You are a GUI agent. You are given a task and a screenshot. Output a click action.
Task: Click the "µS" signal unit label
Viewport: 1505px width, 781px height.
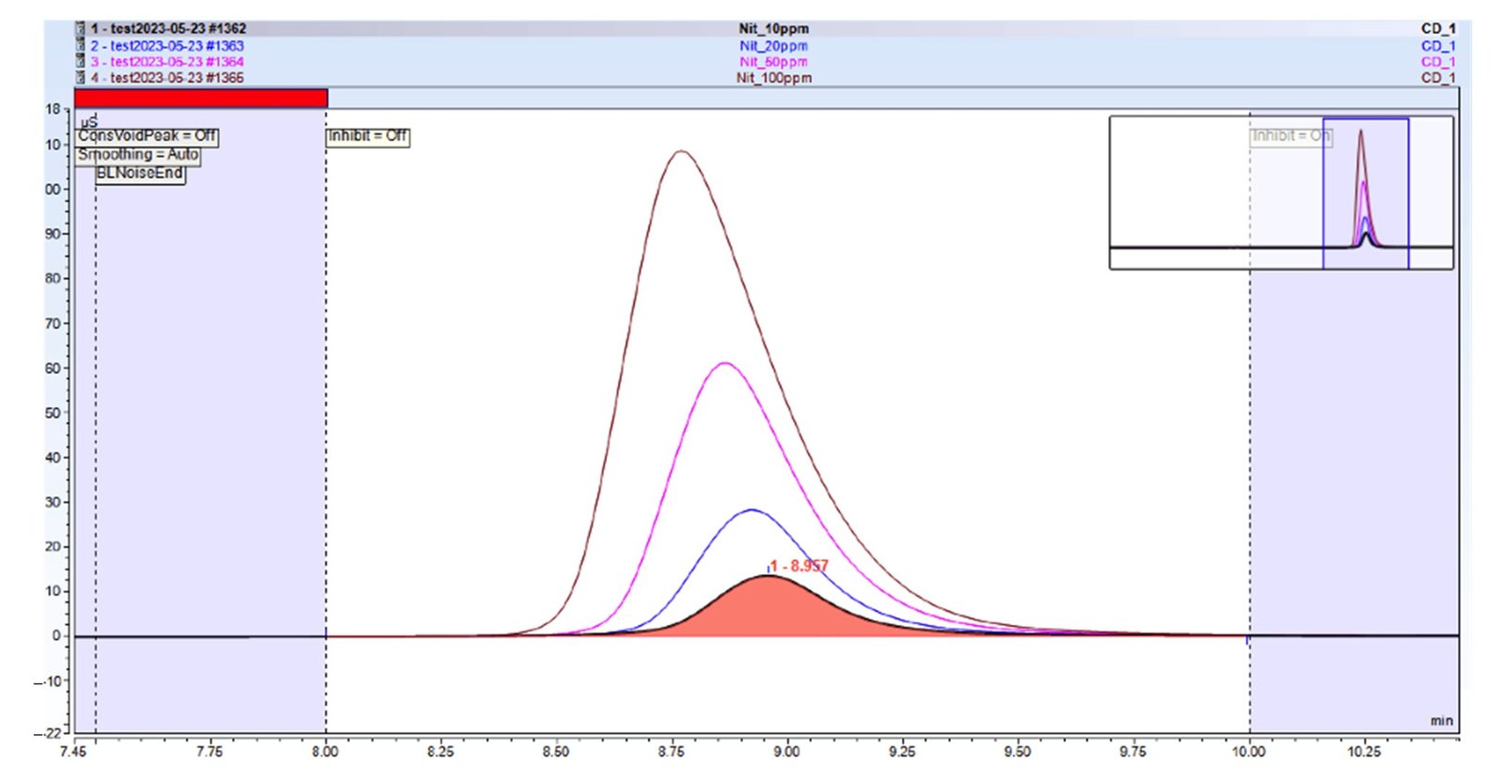pos(89,122)
